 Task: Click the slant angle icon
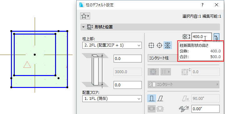tap(186, 99)
